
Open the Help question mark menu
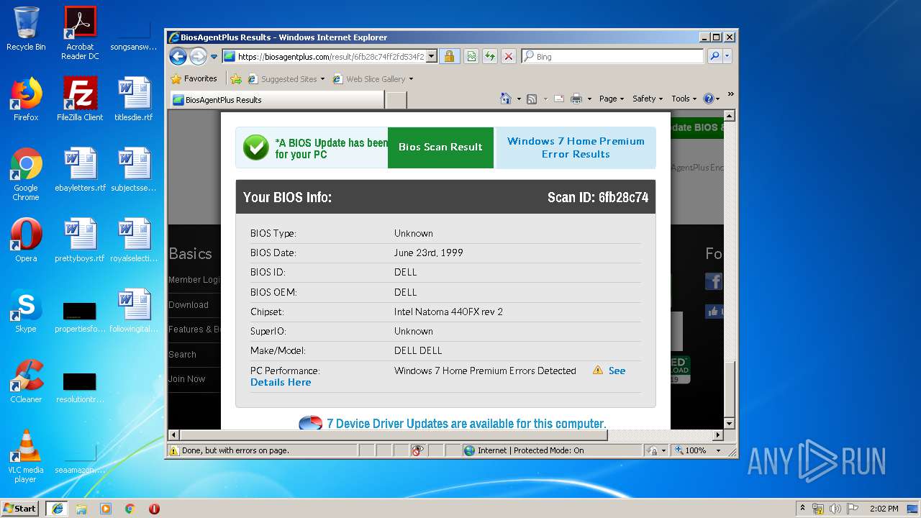711,99
